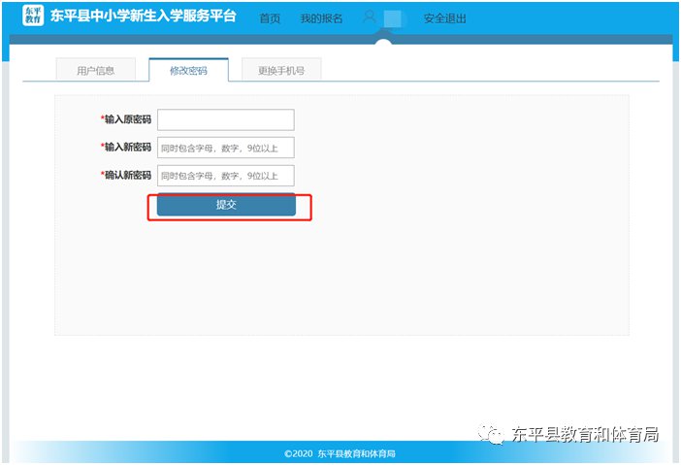The image size is (681, 465).
Task: Click the 确认新密码 field label
Action: coord(127,176)
